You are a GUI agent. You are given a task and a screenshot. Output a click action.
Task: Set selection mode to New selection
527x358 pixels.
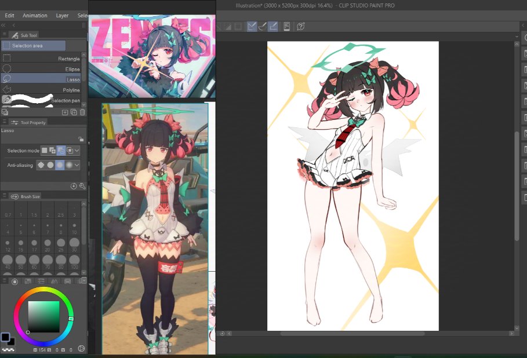(45, 151)
